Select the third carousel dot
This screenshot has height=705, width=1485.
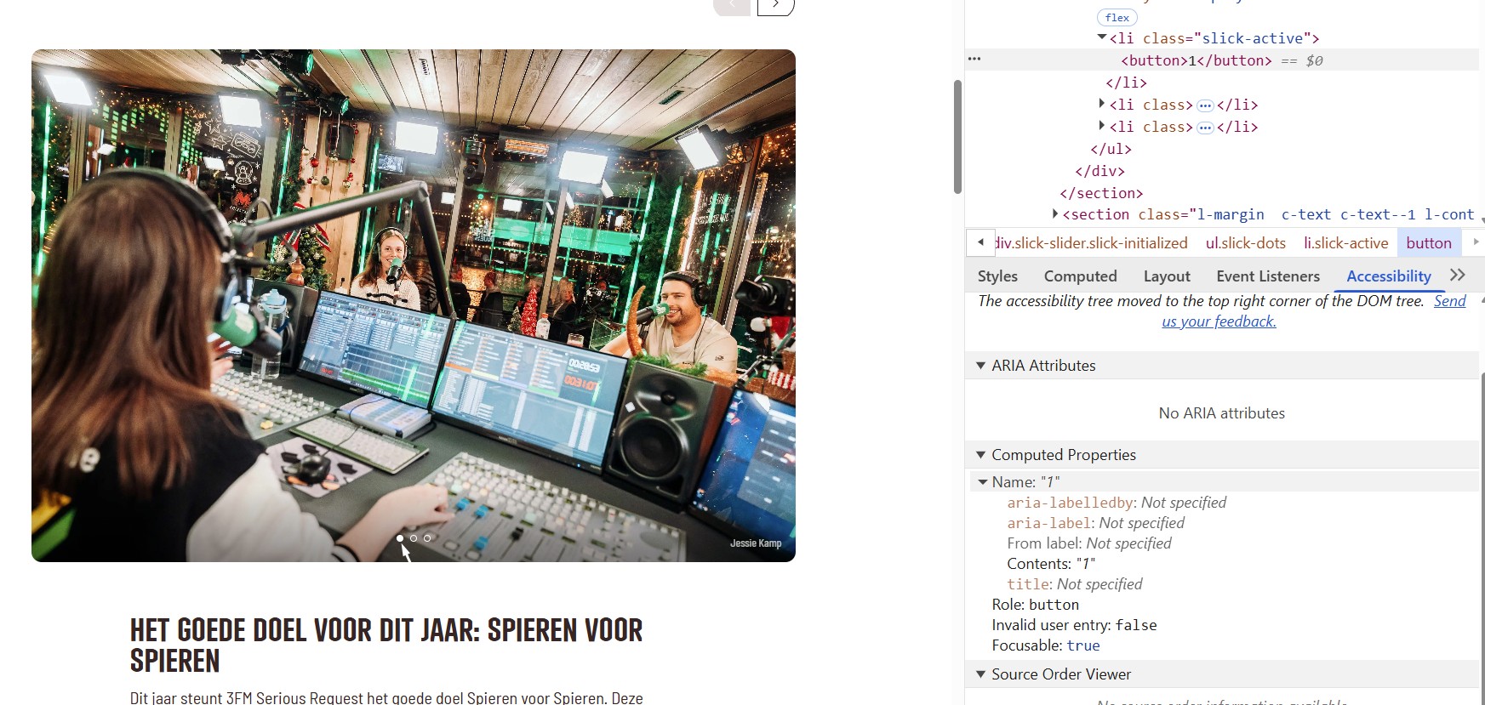click(x=427, y=538)
